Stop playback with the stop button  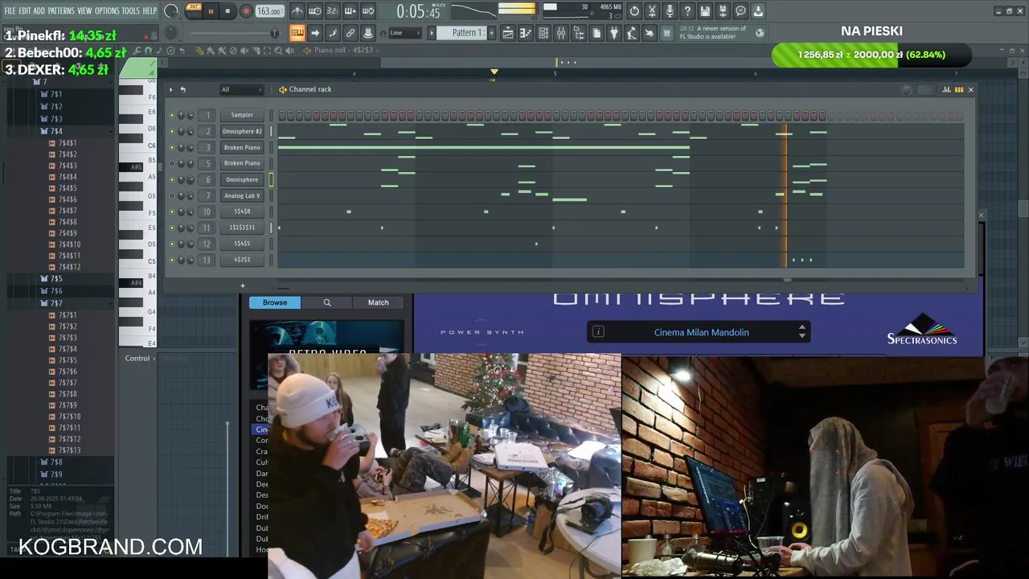pyautogui.click(x=228, y=11)
